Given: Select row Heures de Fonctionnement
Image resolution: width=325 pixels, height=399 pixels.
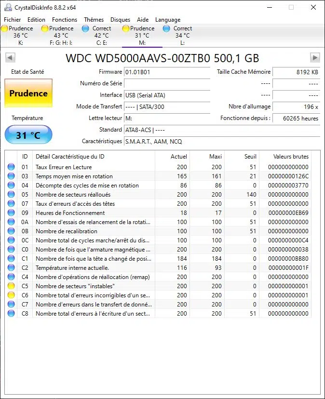Looking at the screenshot, I should (158, 213).
